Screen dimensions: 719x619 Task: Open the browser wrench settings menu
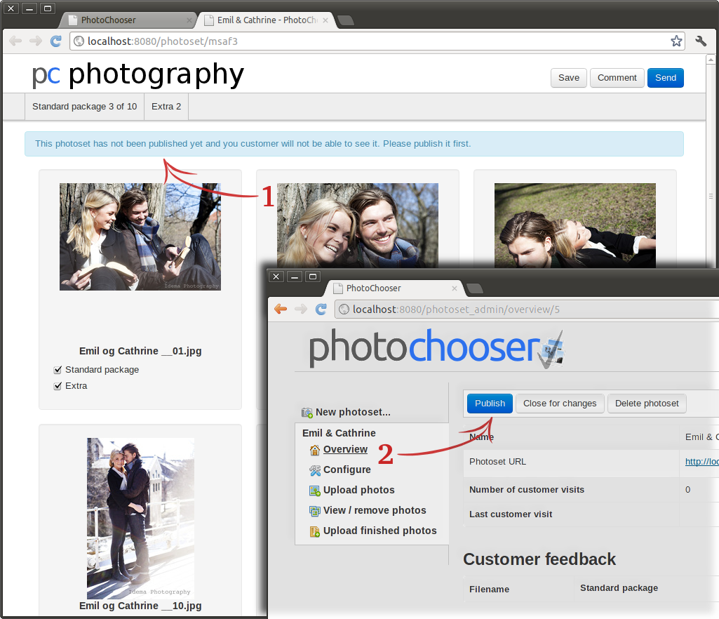pyautogui.click(x=701, y=41)
